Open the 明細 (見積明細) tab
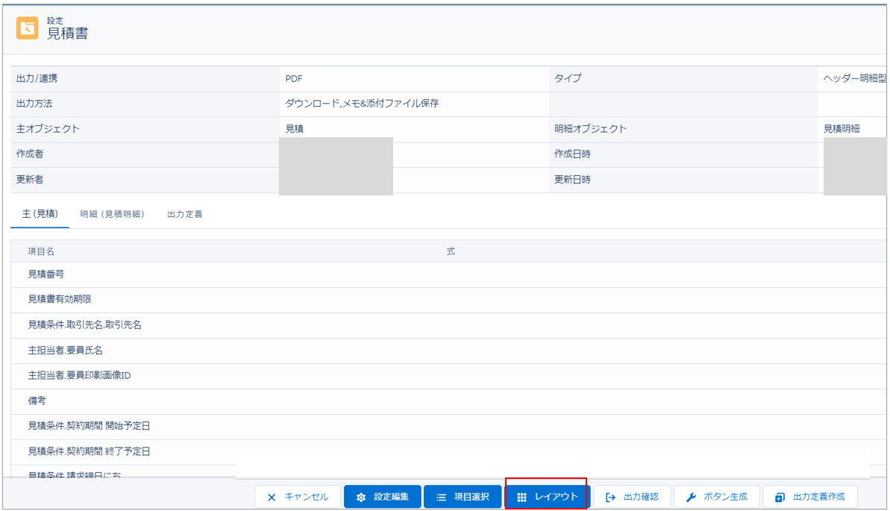 point(112,214)
